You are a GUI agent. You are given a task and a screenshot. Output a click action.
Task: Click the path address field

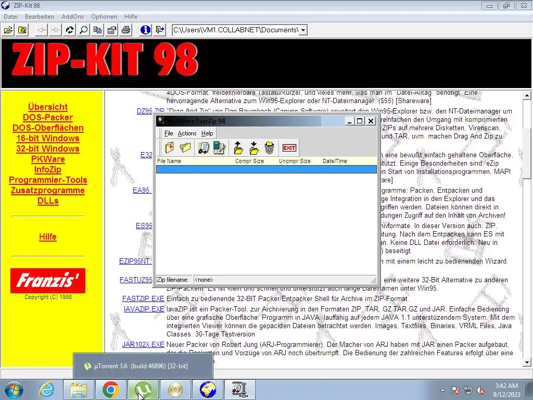click(x=236, y=30)
